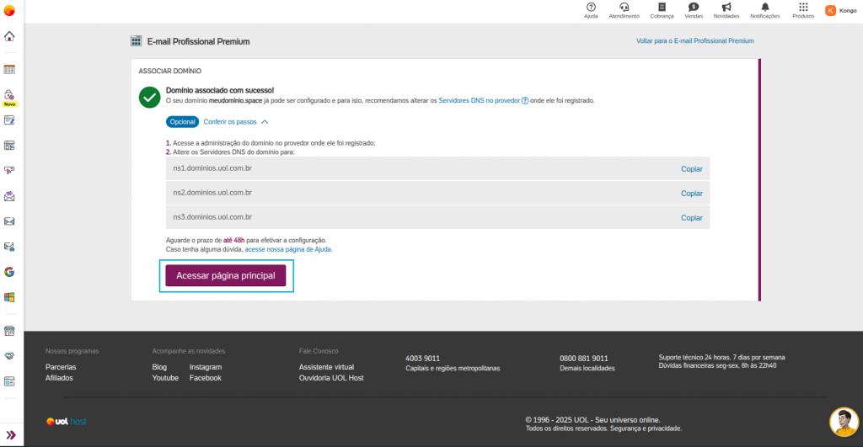Click Segurança e privacidade footer text

point(646,428)
